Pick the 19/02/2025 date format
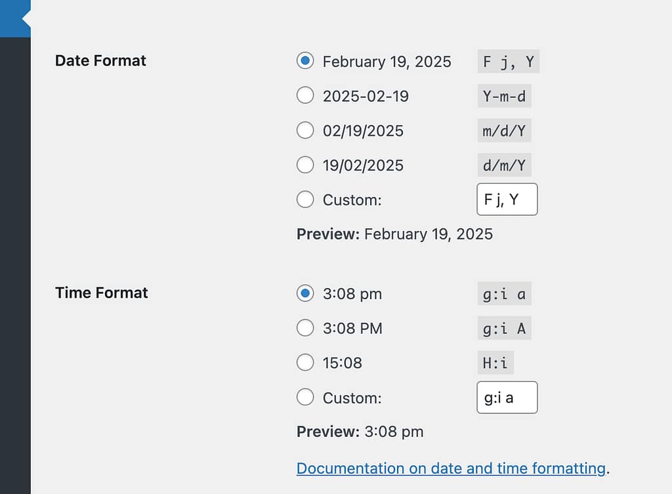The height and width of the screenshot is (494, 672). (x=305, y=165)
